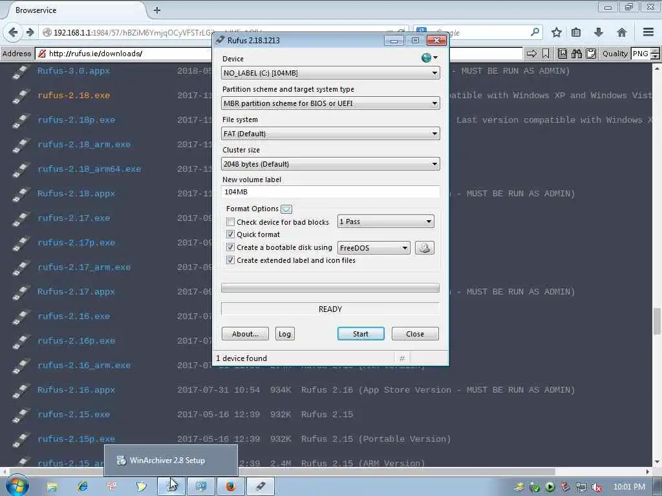
Task: Open the Rufus About dialog
Action: point(245,334)
